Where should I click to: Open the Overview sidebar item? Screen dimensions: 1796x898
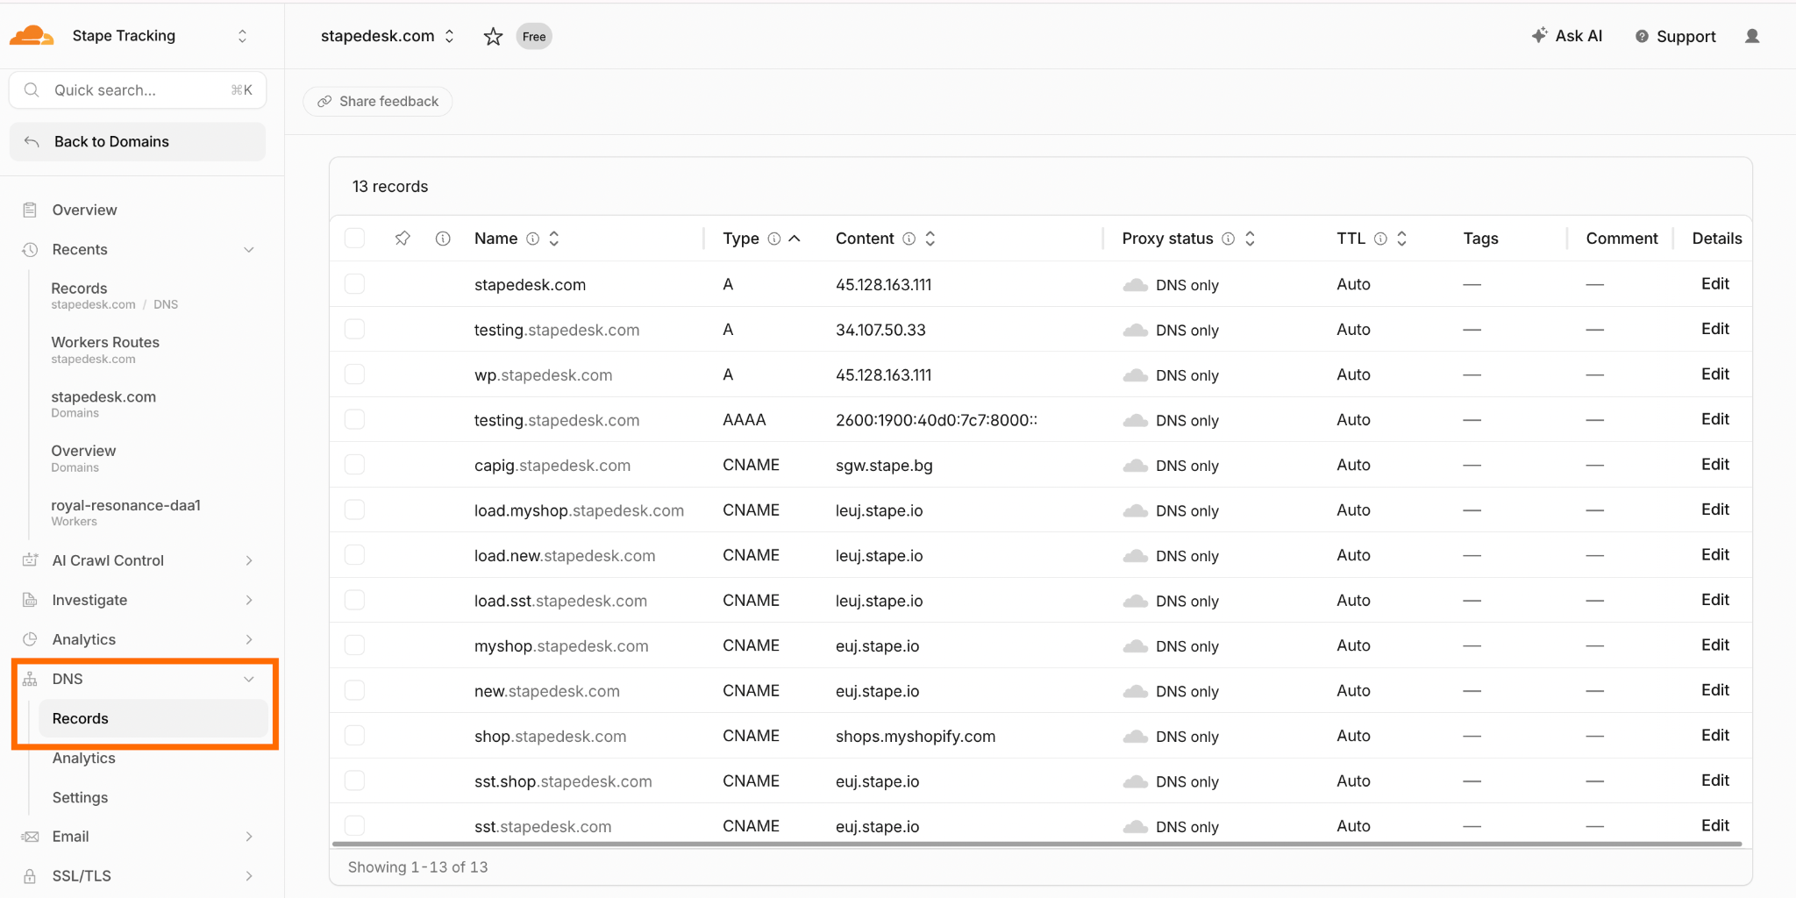tap(84, 210)
